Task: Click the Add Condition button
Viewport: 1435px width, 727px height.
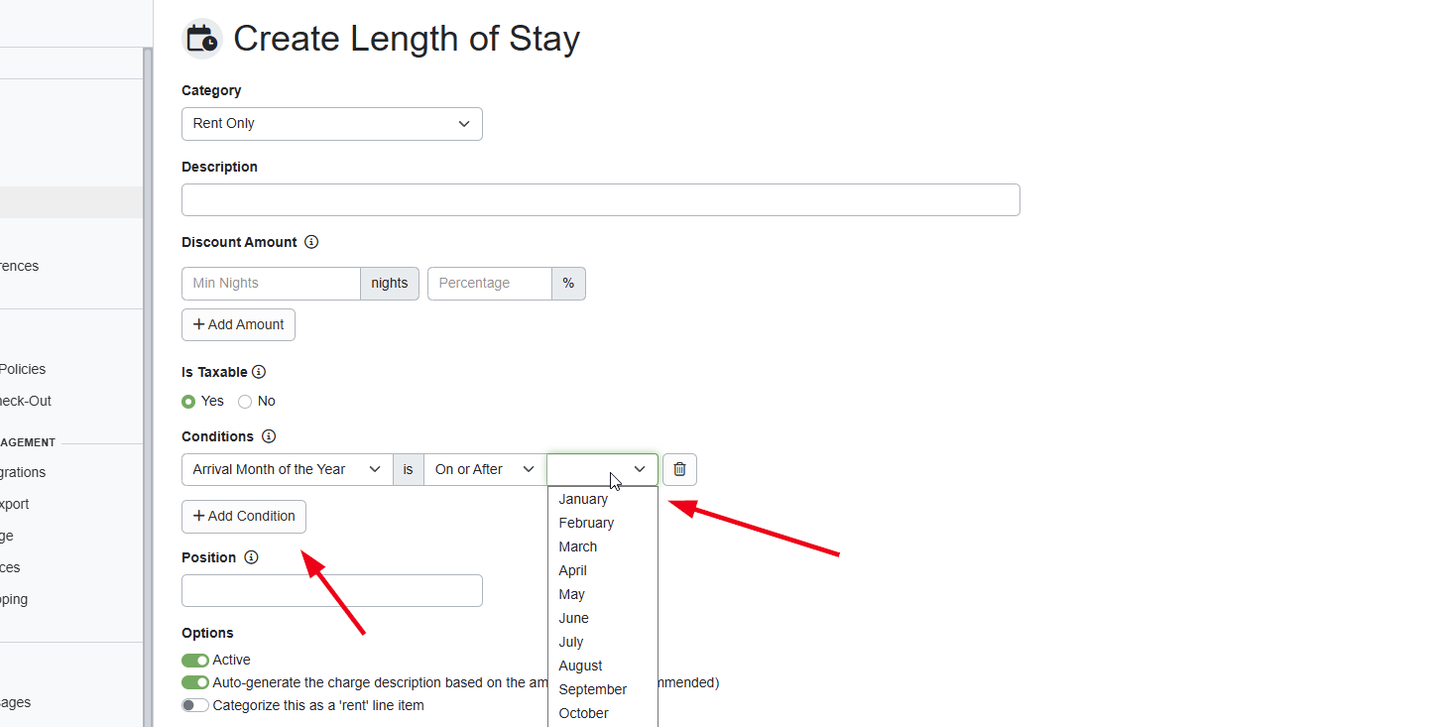Action: click(x=244, y=516)
